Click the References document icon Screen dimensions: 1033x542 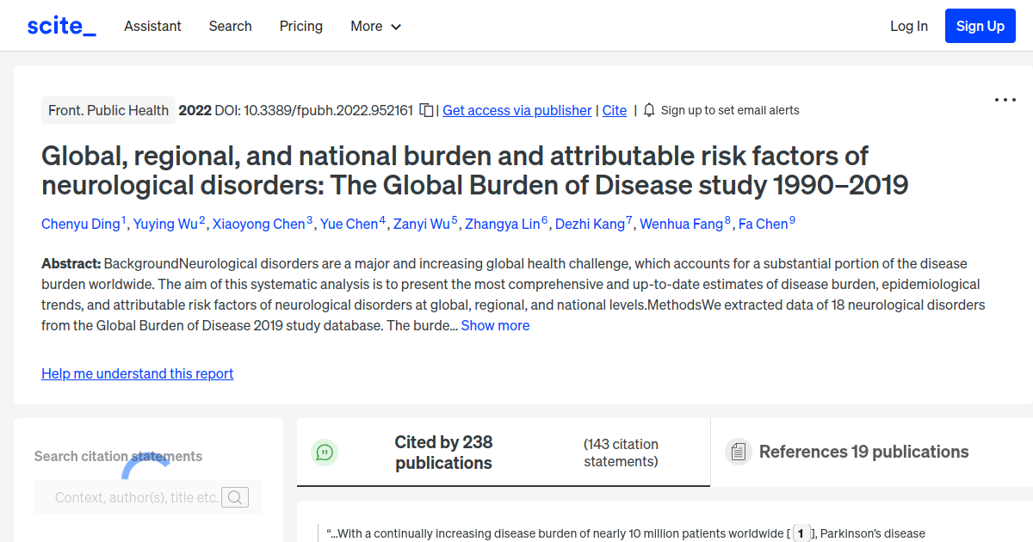coord(738,451)
